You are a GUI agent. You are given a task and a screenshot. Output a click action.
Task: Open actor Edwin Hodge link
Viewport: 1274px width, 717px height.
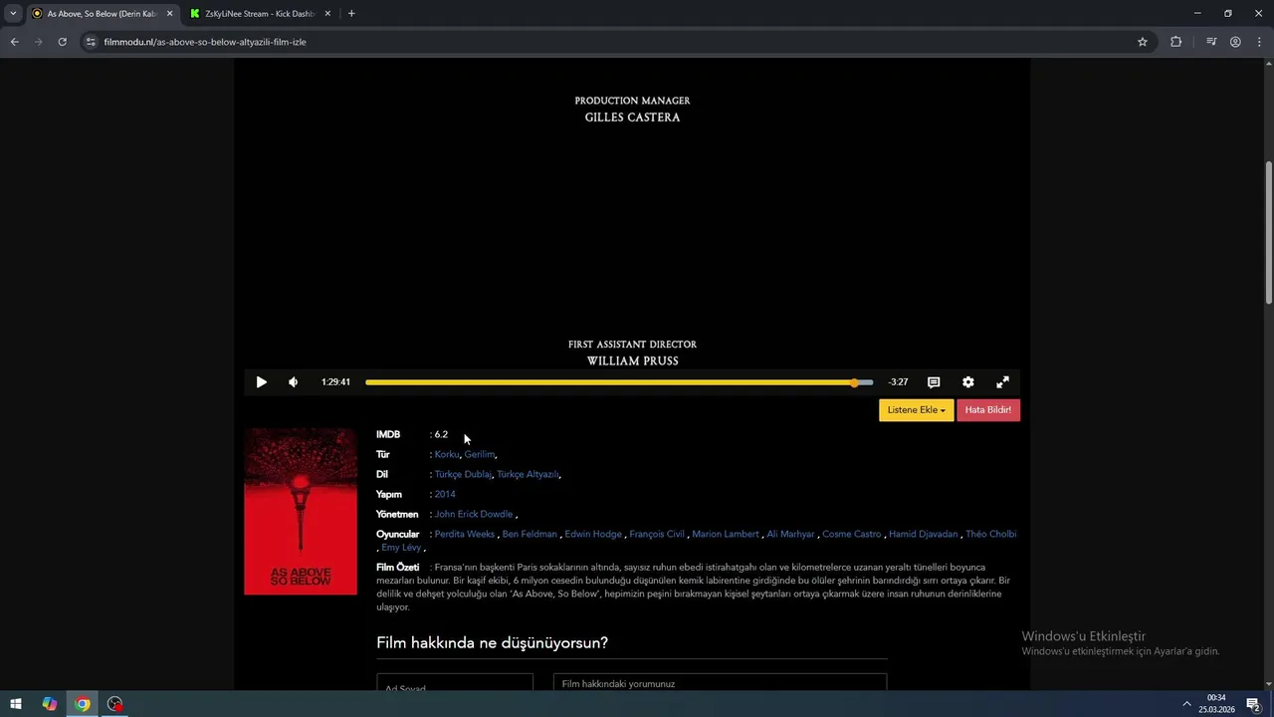click(x=593, y=535)
